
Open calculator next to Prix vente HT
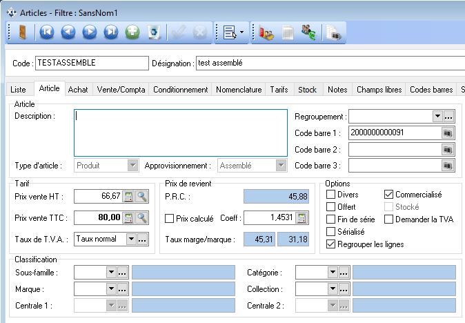pyautogui.click(x=128, y=197)
